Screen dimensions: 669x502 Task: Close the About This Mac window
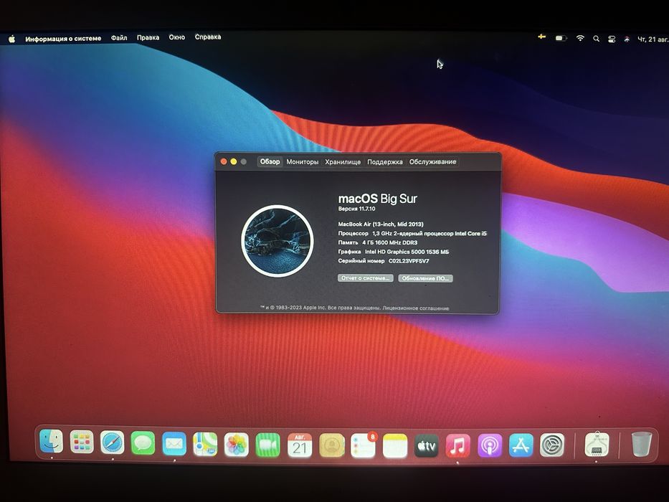pyautogui.click(x=224, y=161)
